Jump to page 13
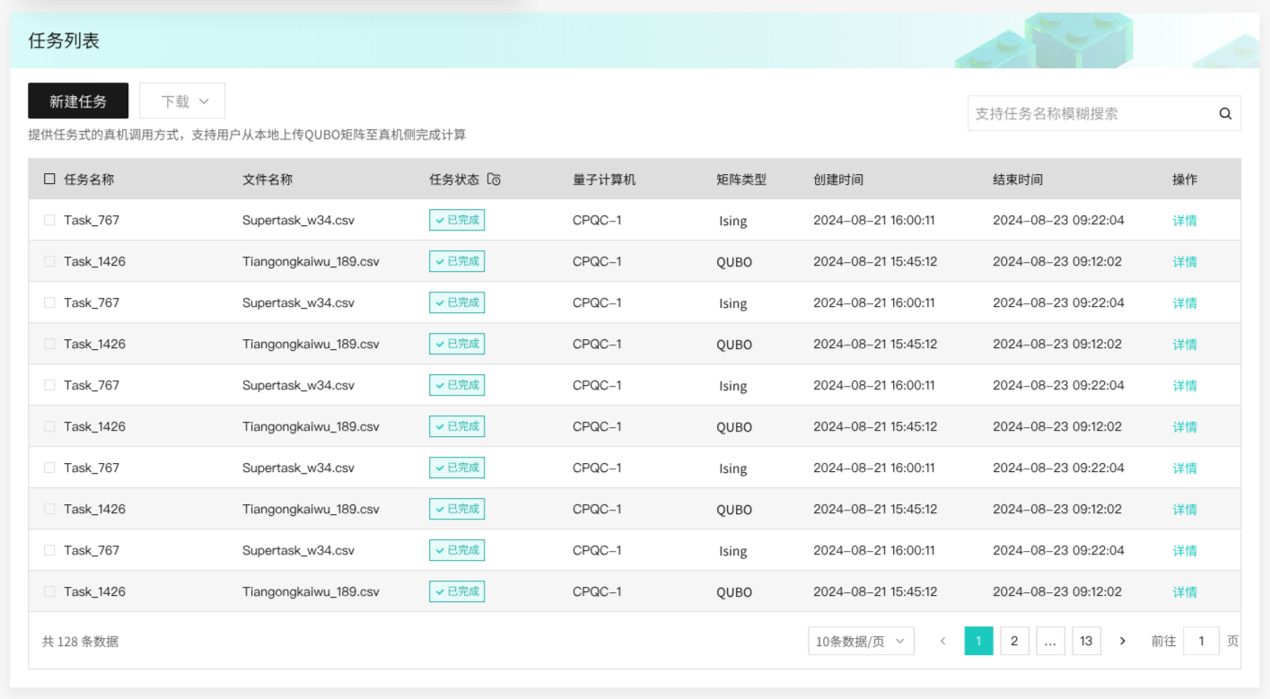 pos(1086,641)
